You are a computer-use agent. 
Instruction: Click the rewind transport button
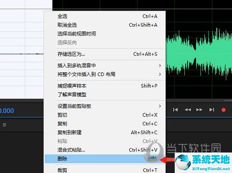tap(188, 110)
